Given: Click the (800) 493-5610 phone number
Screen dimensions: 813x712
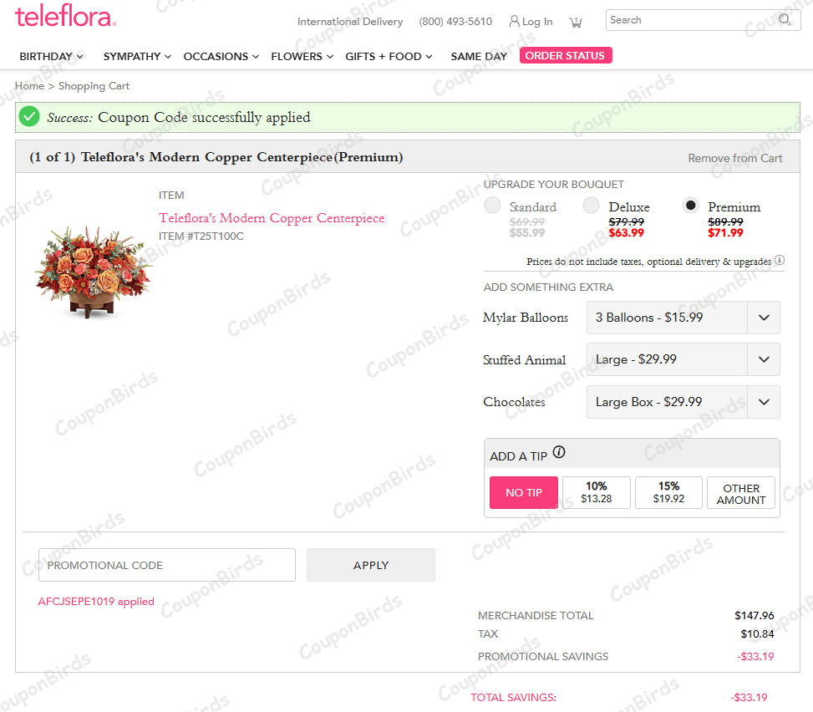Looking at the screenshot, I should (x=455, y=22).
